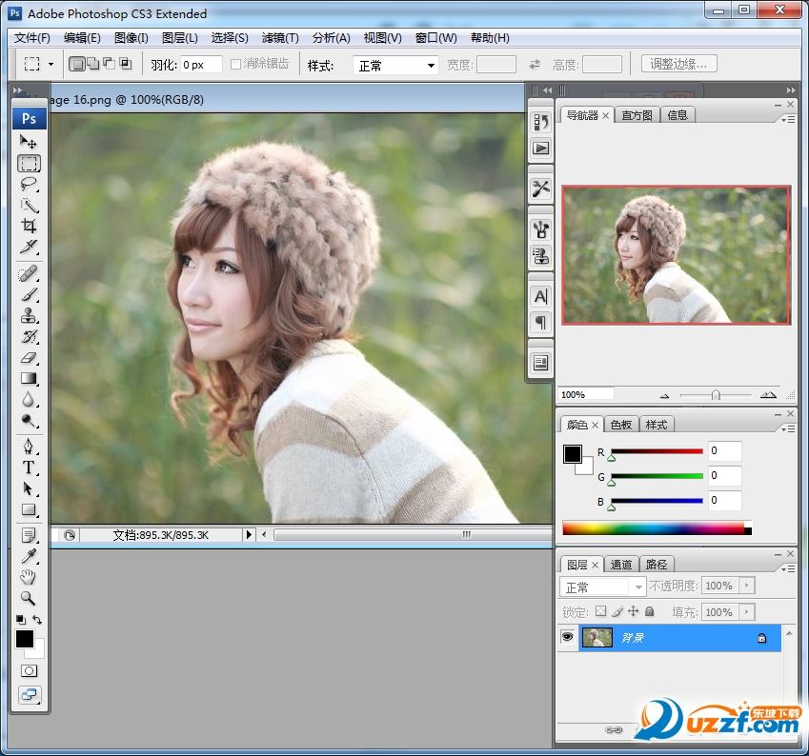809x756 pixels.
Task: Click the 羽化 feather input field
Action: 201,65
